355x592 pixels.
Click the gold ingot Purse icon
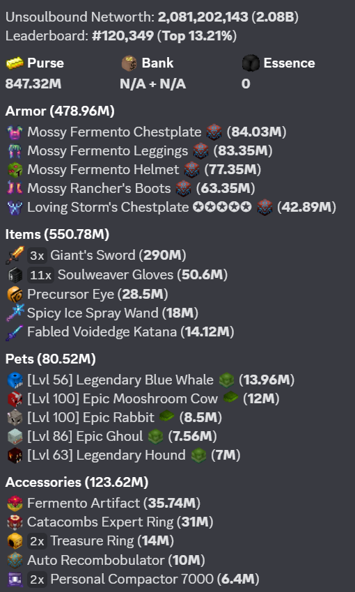click(x=15, y=63)
